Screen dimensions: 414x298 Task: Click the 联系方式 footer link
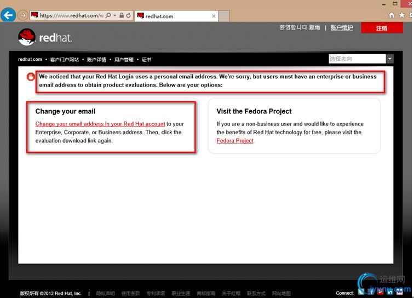pos(256,293)
